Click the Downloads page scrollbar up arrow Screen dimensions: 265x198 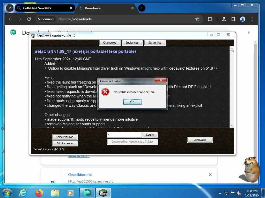(x=255, y=42)
